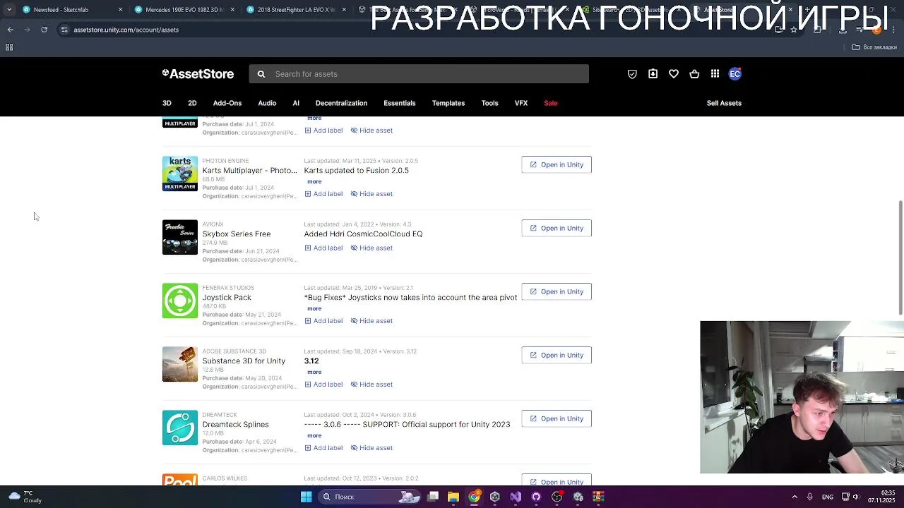Open Task View from the taskbar
This screenshot has width=904, height=508.
coord(433,497)
